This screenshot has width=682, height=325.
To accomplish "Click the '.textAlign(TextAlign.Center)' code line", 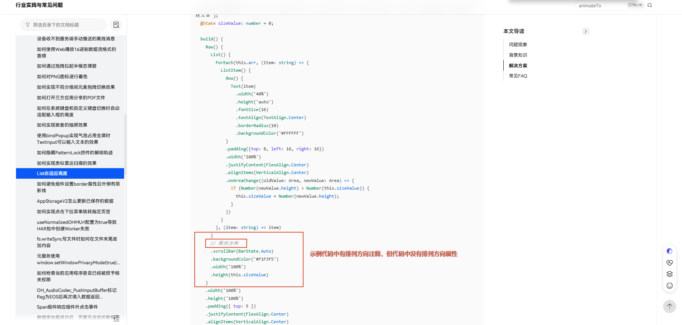I will pyautogui.click(x=271, y=118).
